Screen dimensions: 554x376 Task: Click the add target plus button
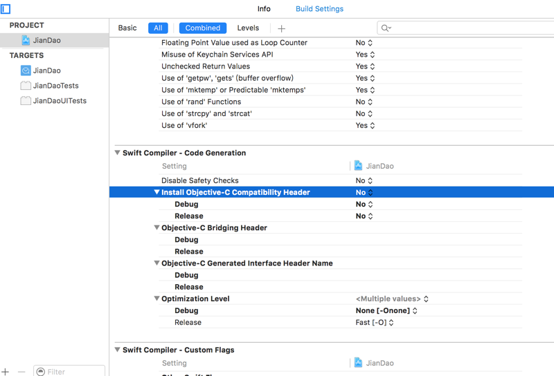point(6,371)
